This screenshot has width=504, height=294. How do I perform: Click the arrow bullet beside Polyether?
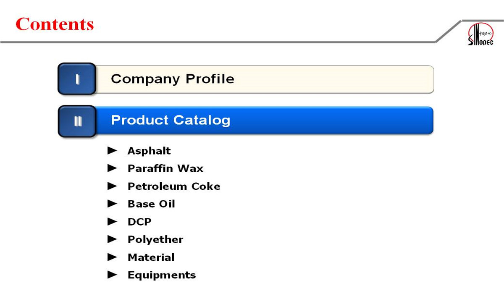point(112,239)
